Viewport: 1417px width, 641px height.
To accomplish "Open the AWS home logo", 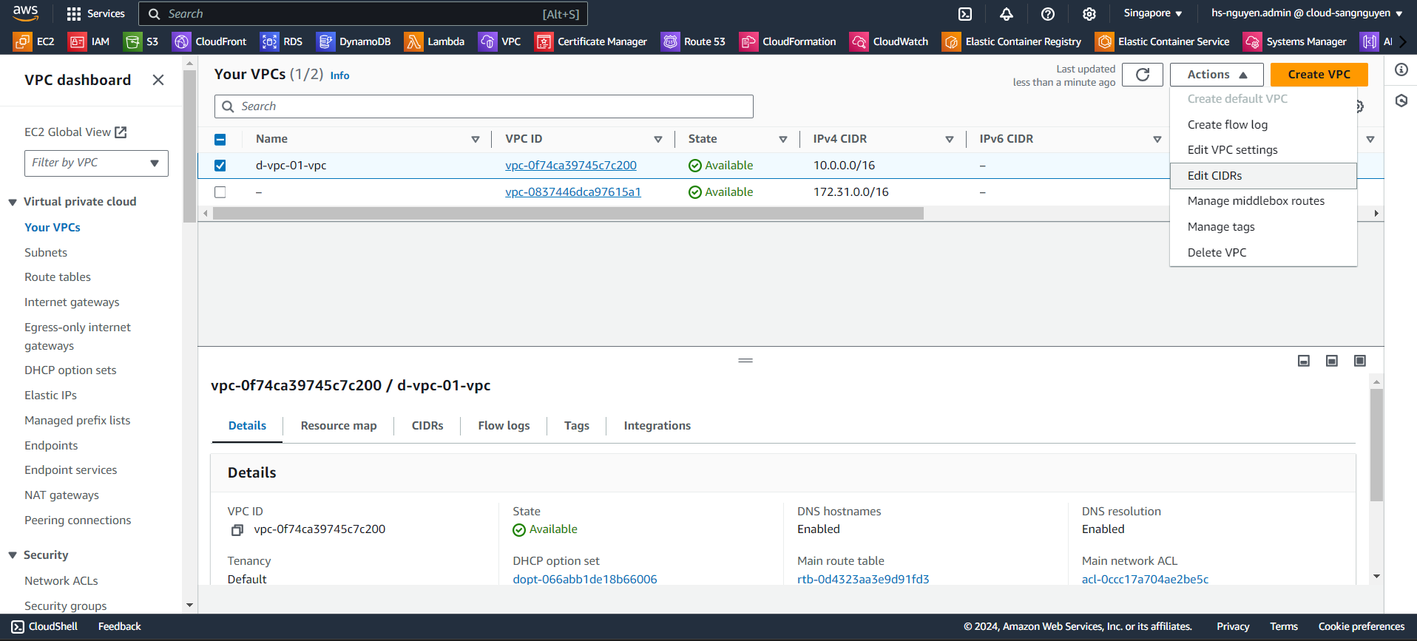I will 25,13.
